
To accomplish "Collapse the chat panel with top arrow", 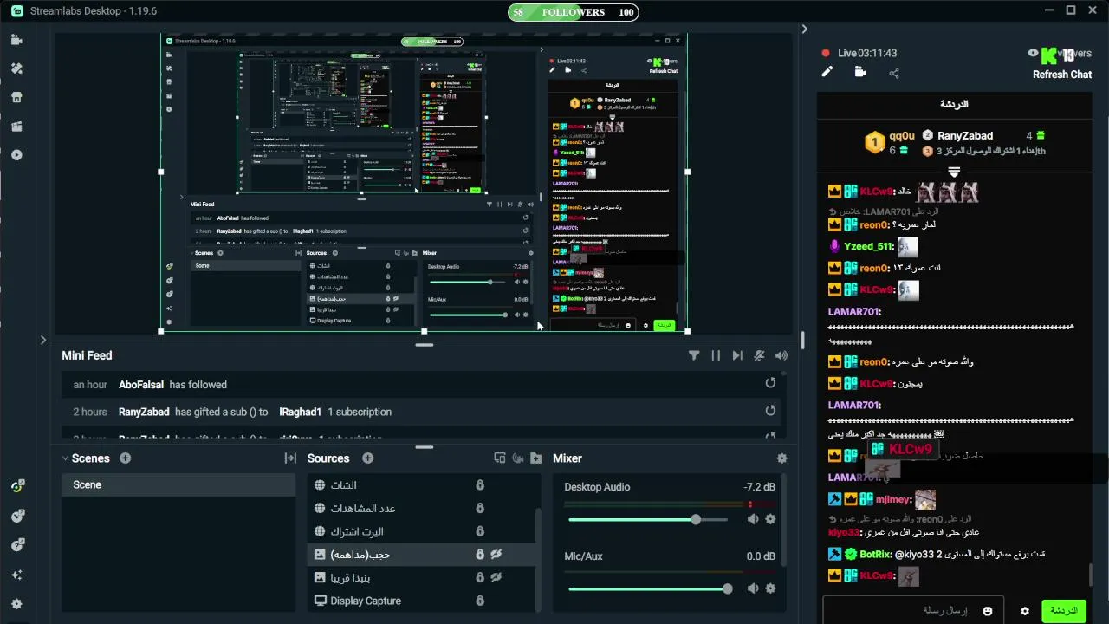I will coord(804,29).
